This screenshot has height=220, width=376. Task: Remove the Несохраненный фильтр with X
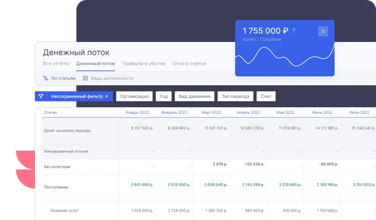pos(107,96)
